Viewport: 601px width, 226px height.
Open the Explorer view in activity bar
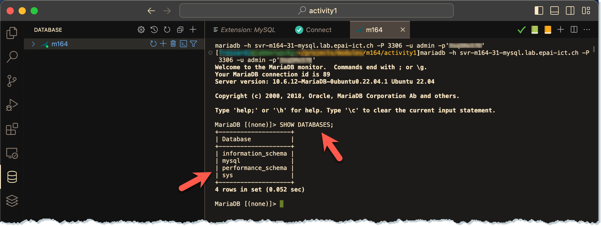[x=12, y=33]
